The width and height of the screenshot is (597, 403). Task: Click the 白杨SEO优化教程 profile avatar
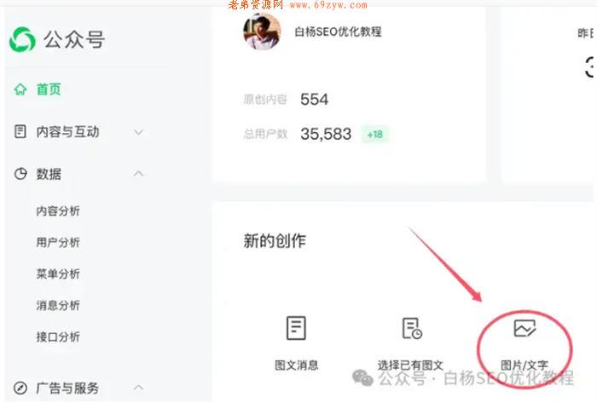click(x=262, y=32)
